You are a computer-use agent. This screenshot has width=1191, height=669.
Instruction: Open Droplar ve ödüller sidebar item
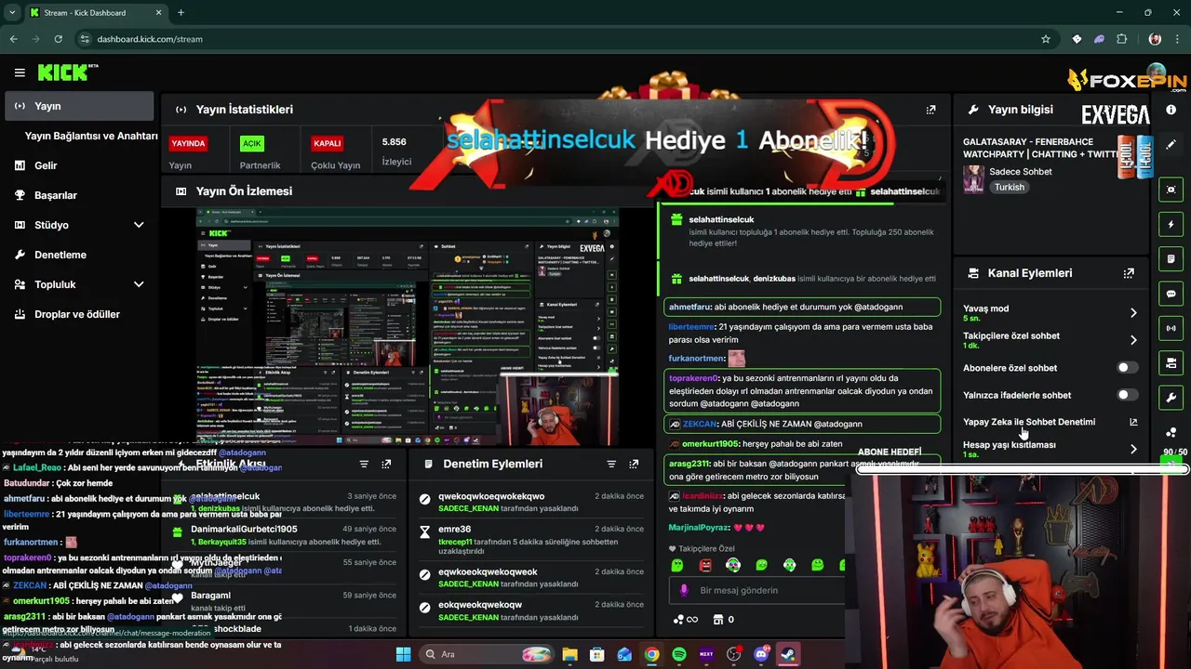pos(79,314)
